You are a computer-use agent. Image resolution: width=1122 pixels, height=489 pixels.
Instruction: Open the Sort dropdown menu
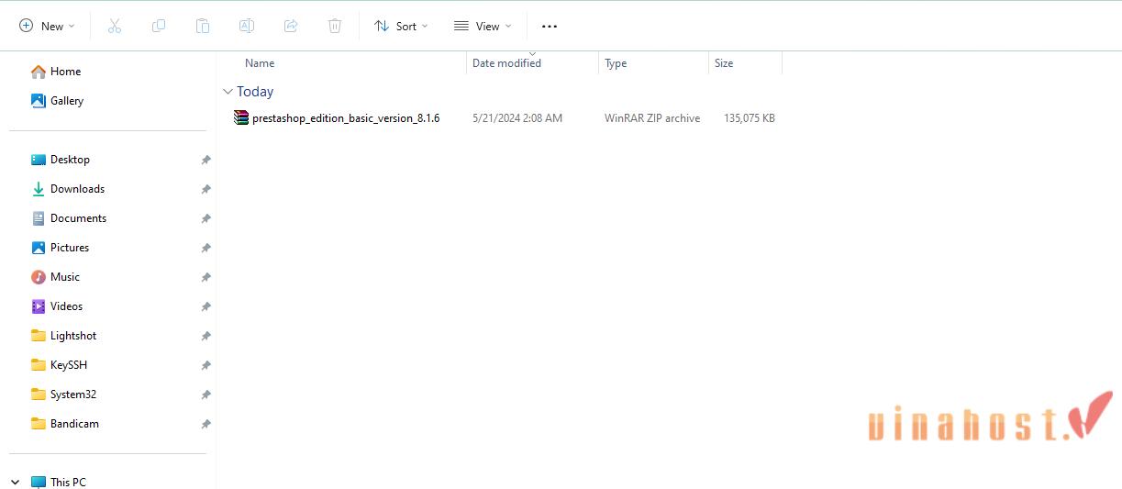pyautogui.click(x=401, y=27)
